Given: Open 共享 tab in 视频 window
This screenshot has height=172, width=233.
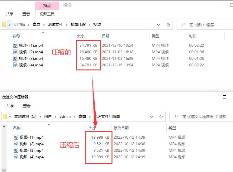Looking at the screenshot, I should [x=10, y=14].
